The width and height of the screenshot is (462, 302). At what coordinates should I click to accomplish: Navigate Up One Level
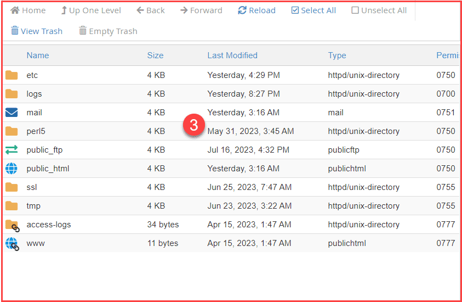pos(90,10)
